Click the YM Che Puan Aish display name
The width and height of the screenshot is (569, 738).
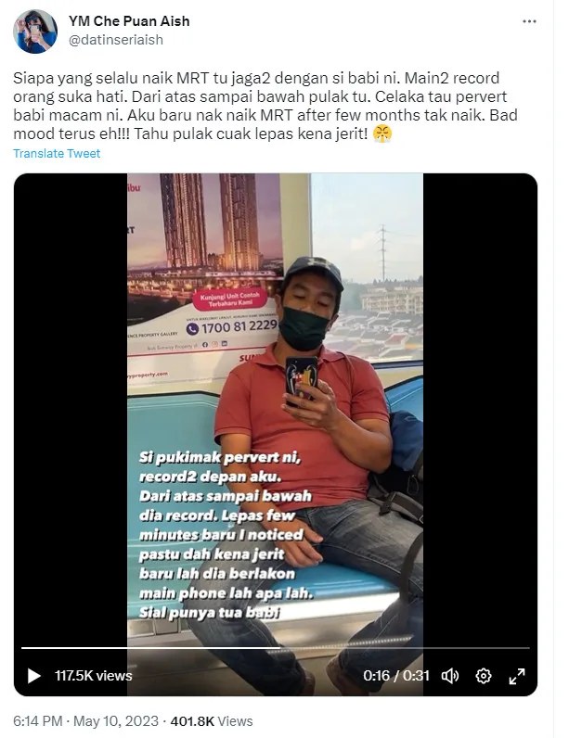click(x=129, y=21)
